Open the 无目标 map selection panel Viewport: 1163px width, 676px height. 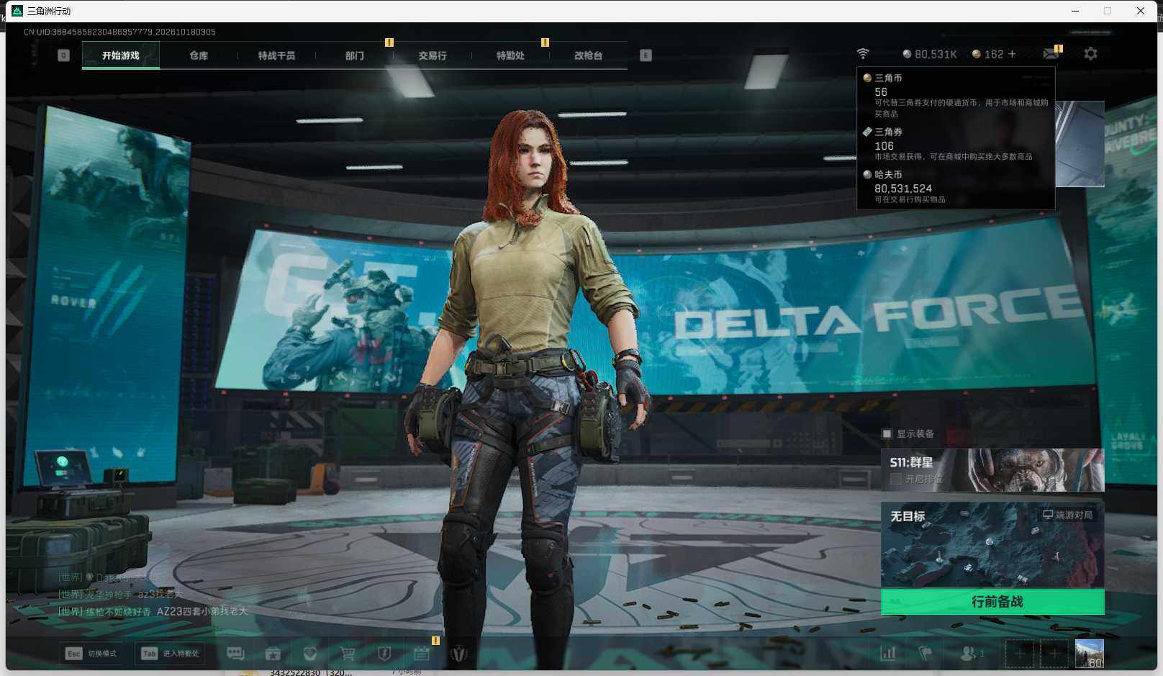coord(992,545)
